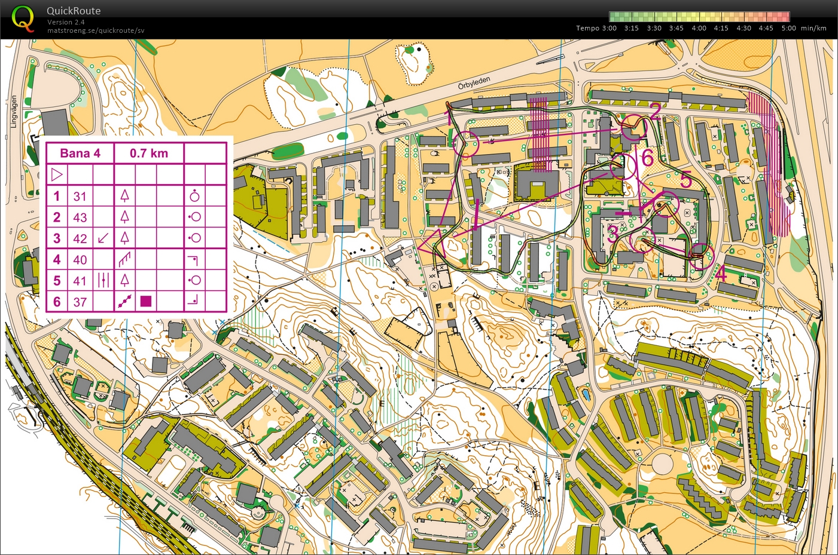838x555 pixels.
Task: Click the 0.7 km course length cell
Action: pos(149,154)
